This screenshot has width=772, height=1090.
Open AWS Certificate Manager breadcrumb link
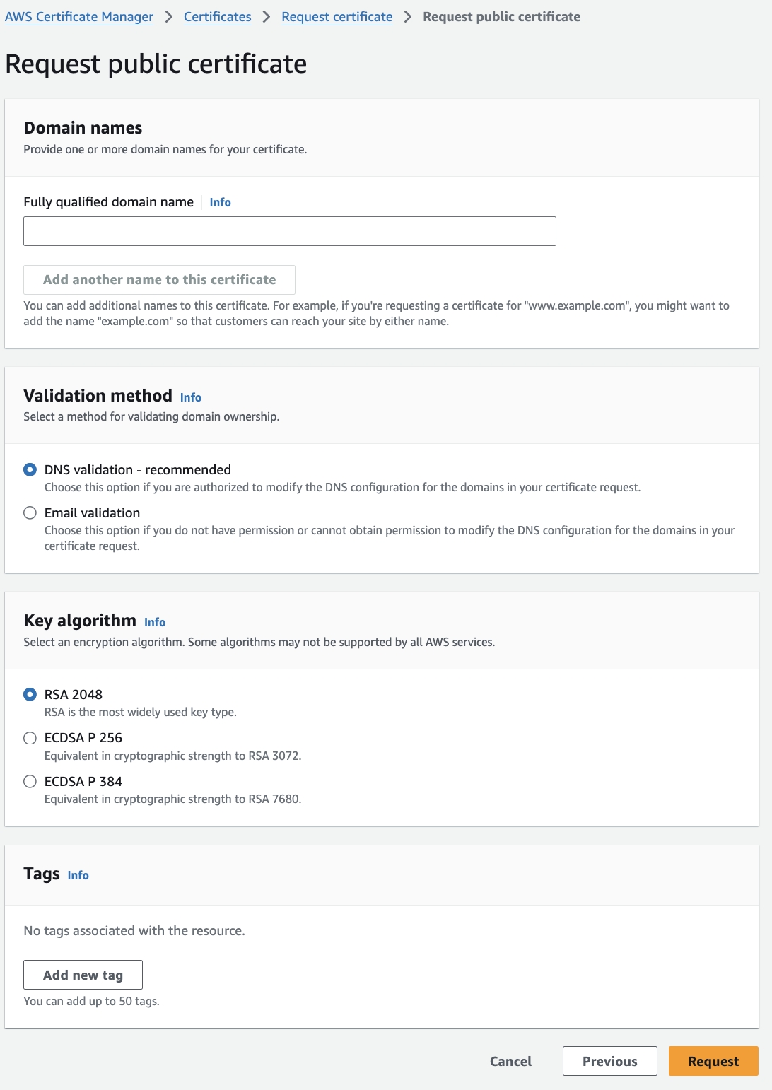(x=79, y=17)
